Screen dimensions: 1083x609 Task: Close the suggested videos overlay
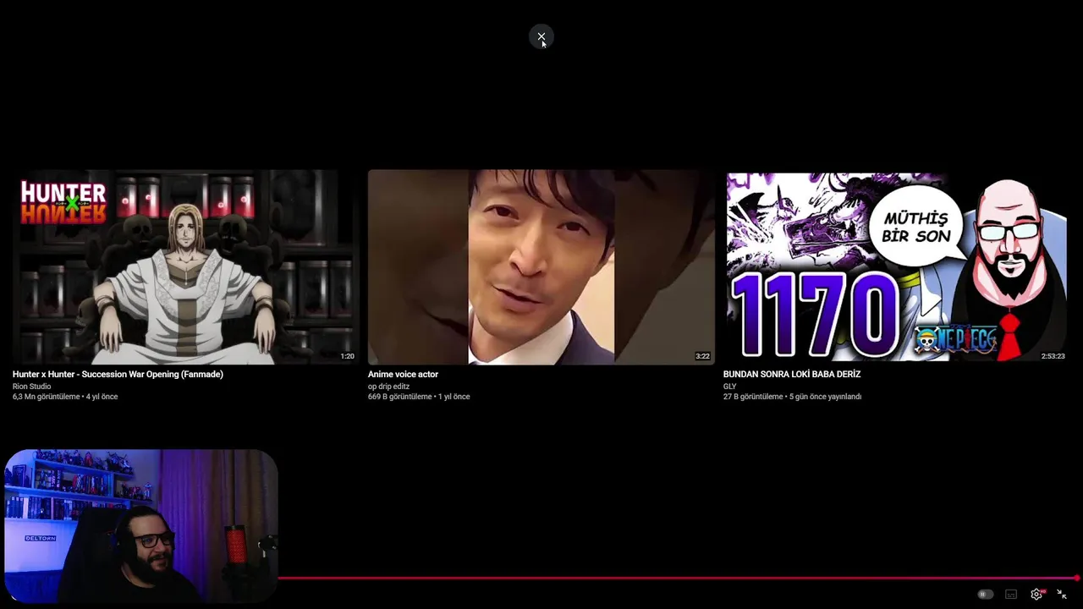point(541,36)
